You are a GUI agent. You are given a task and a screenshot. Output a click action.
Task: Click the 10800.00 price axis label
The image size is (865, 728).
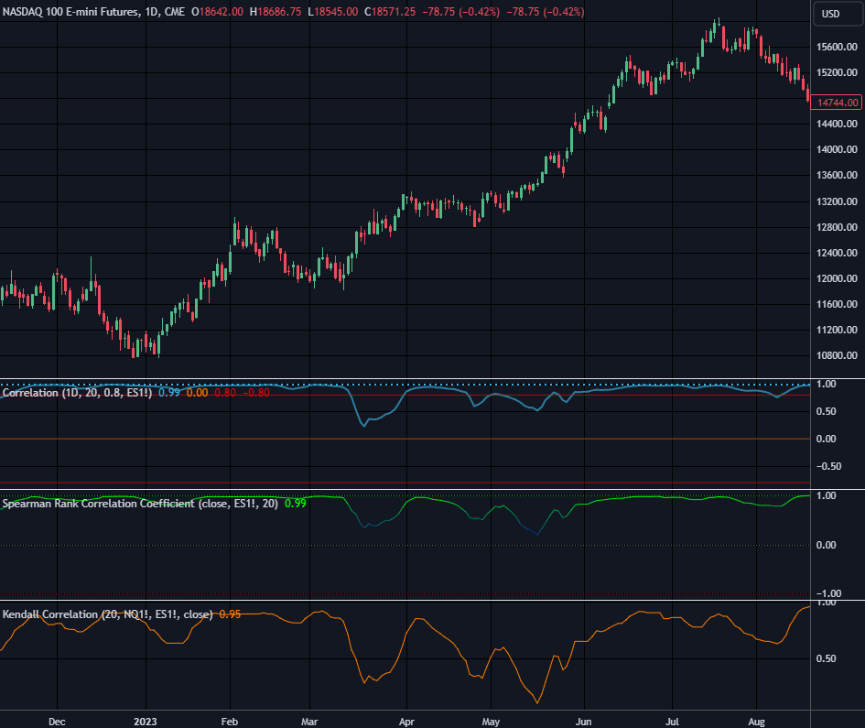pyautogui.click(x=837, y=355)
